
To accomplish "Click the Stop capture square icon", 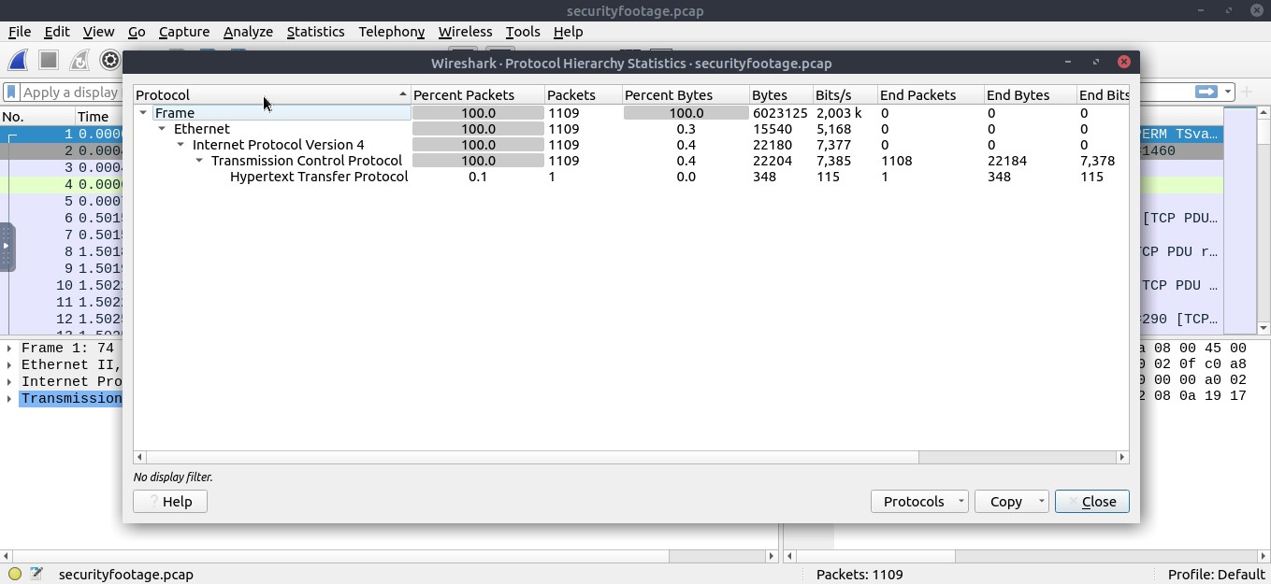I will tap(49, 61).
